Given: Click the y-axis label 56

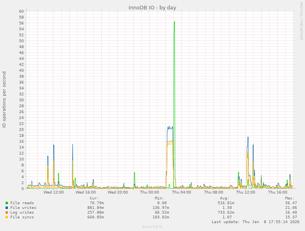Looking at the screenshot, I should (x=21, y=23).
